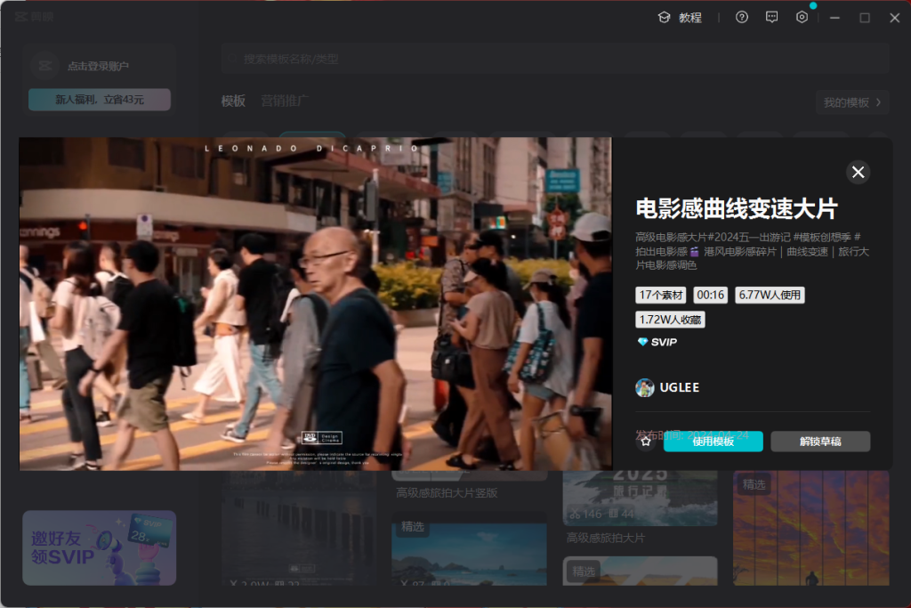Click the 邀好友领SVIP invite banner
Image resolution: width=911 pixels, height=608 pixels.
pyautogui.click(x=99, y=547)
